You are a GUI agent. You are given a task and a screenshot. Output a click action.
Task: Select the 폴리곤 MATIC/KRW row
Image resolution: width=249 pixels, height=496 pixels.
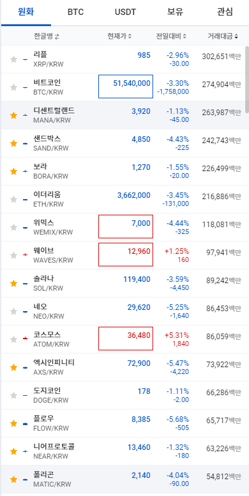tap(125, 479)
